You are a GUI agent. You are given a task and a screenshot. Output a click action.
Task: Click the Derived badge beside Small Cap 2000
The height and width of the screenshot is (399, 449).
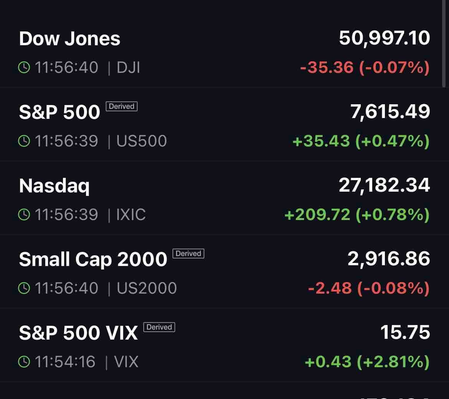[x=188, y=253]
